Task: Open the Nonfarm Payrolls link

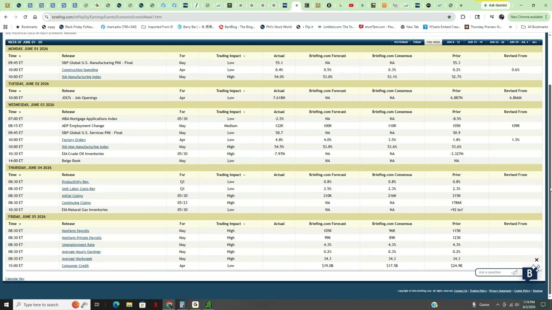Action: tap(75, 231)
